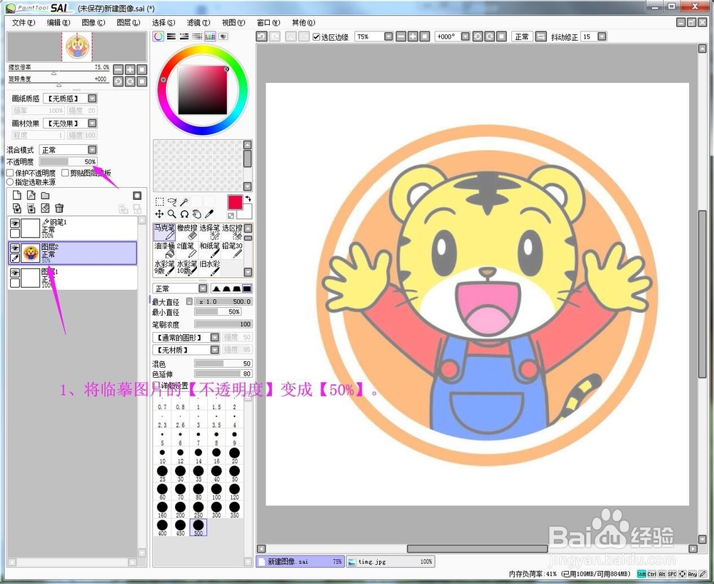Screen dimensions: 714x584
Task: Switch to the ting.jpg document tab
Action: coord(391,562)
